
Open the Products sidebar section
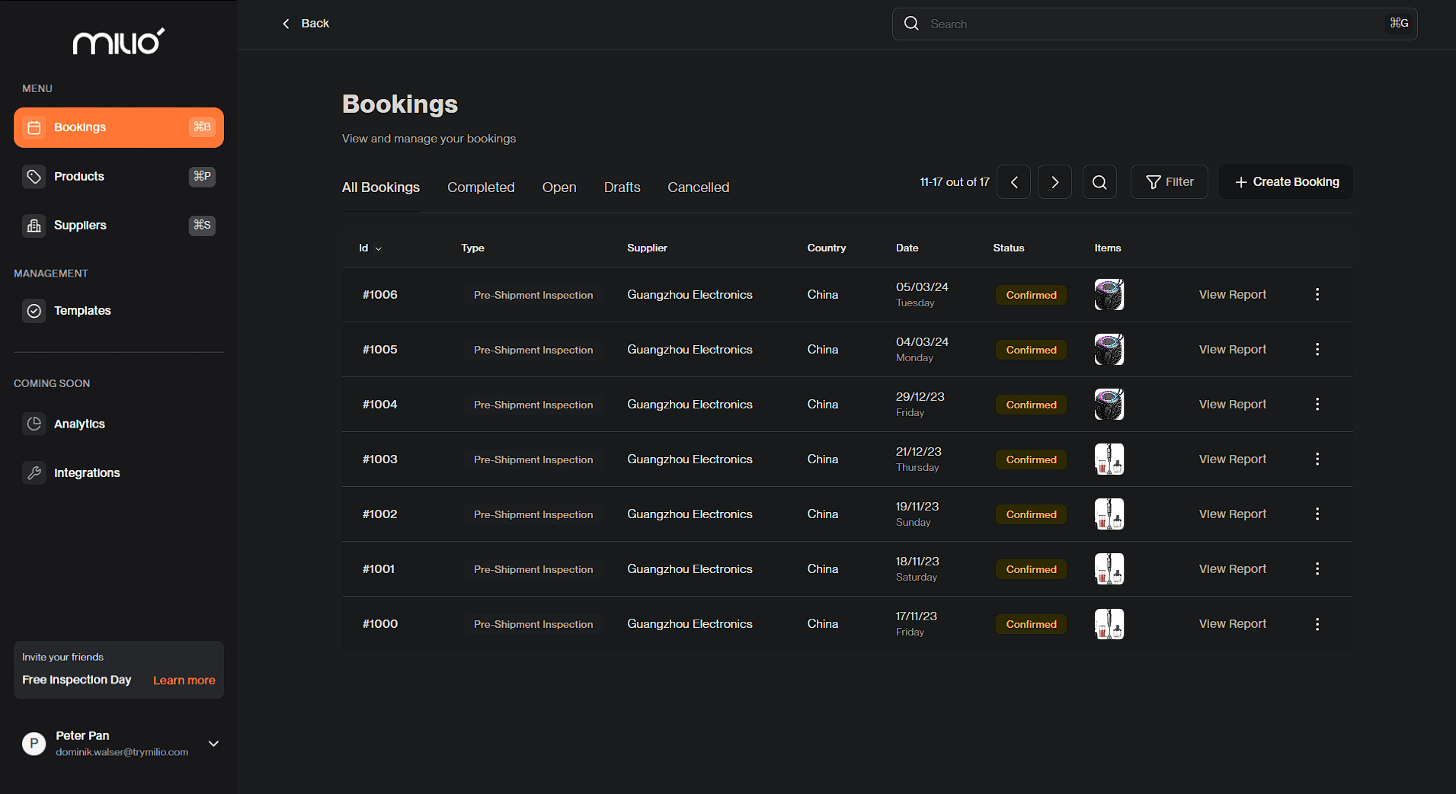pyautogui.click(x=119, y=176)
